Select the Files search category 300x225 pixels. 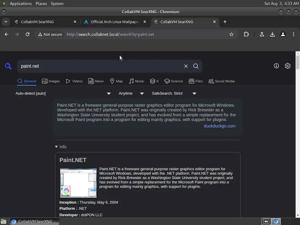pyautogui.click(x=195, y=81)
